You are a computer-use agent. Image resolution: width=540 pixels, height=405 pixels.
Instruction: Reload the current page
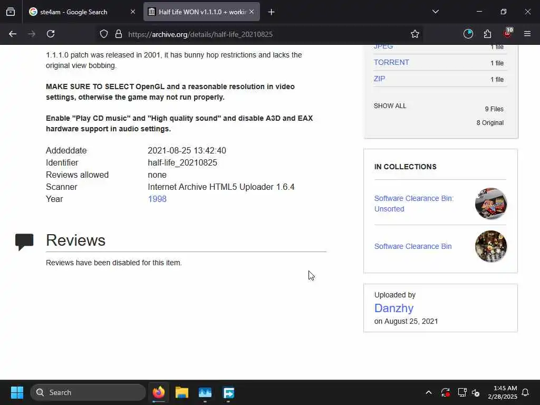click(x=51, y=34)
